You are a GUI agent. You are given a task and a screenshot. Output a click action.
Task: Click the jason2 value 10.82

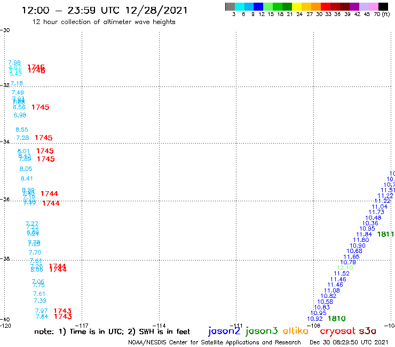328,296
